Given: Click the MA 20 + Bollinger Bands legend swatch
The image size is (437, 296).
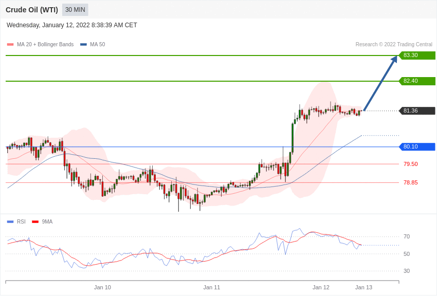Looking at the screenshot, I should (10, 44).
